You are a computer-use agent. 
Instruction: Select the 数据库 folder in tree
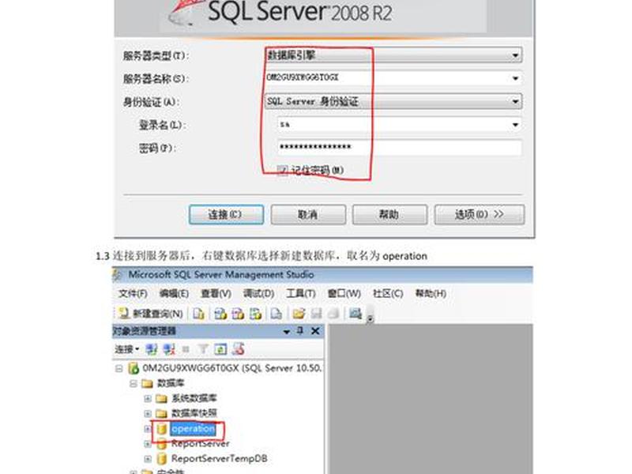171,383
